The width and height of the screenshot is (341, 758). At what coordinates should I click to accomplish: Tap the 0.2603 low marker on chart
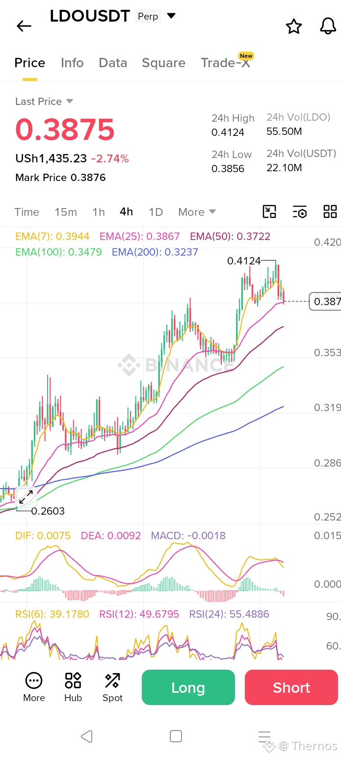tap(48, 511)
